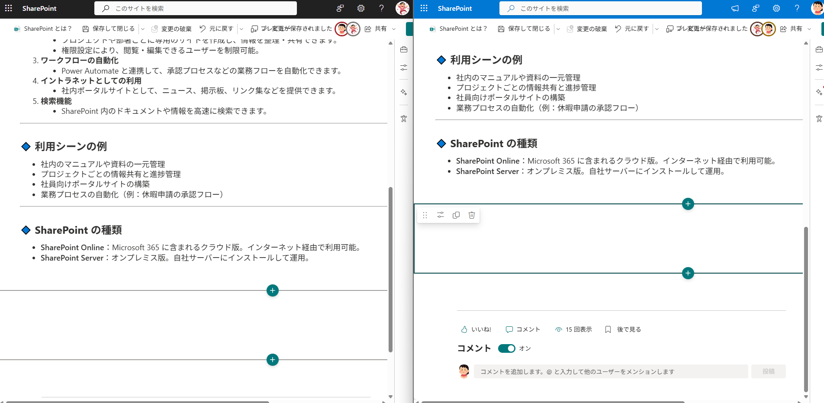Click the help question mark in left window
Screen dimensions: 824x403
[x=381, y=8]
